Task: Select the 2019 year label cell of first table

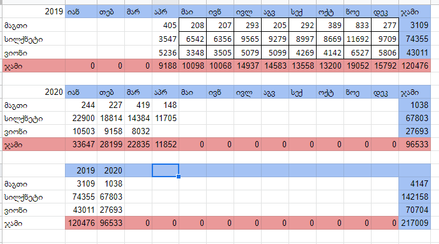Action: click(x=34, y=11)
